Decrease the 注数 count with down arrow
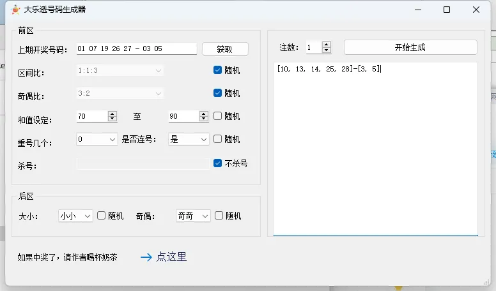This screenshot has height=291, width=496. click(327, 50)
